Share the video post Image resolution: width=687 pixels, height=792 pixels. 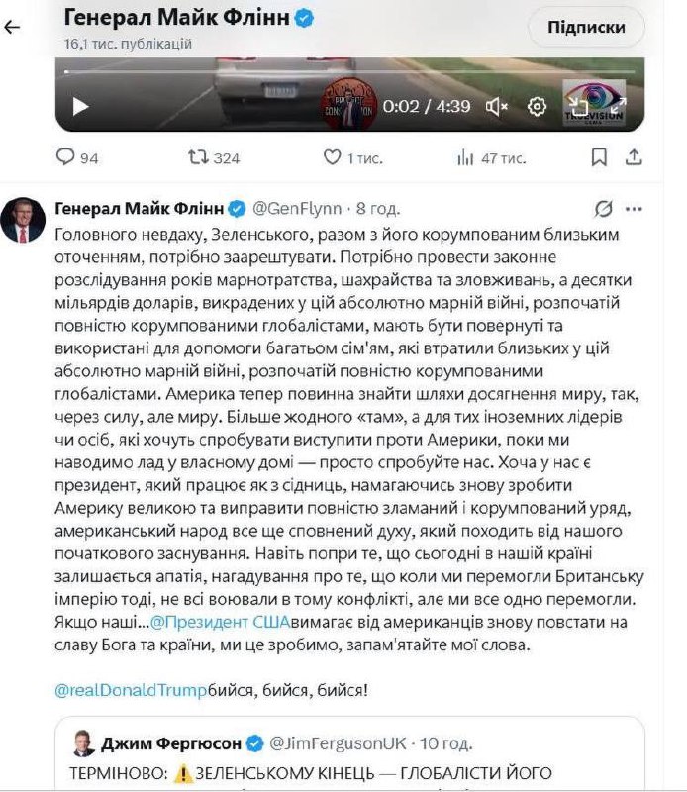point(636,157)
